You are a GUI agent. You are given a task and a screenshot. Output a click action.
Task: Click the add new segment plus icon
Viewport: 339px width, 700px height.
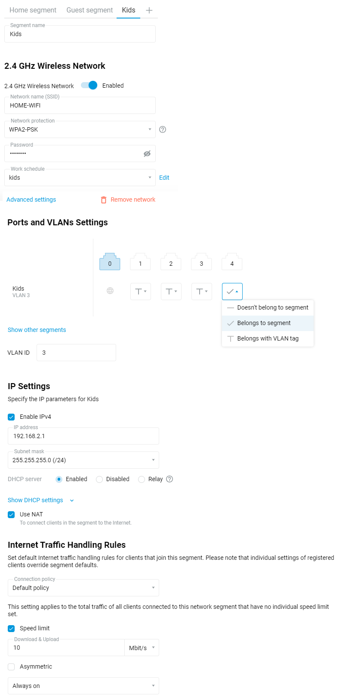pyautogui.click(x=149, y=10)
